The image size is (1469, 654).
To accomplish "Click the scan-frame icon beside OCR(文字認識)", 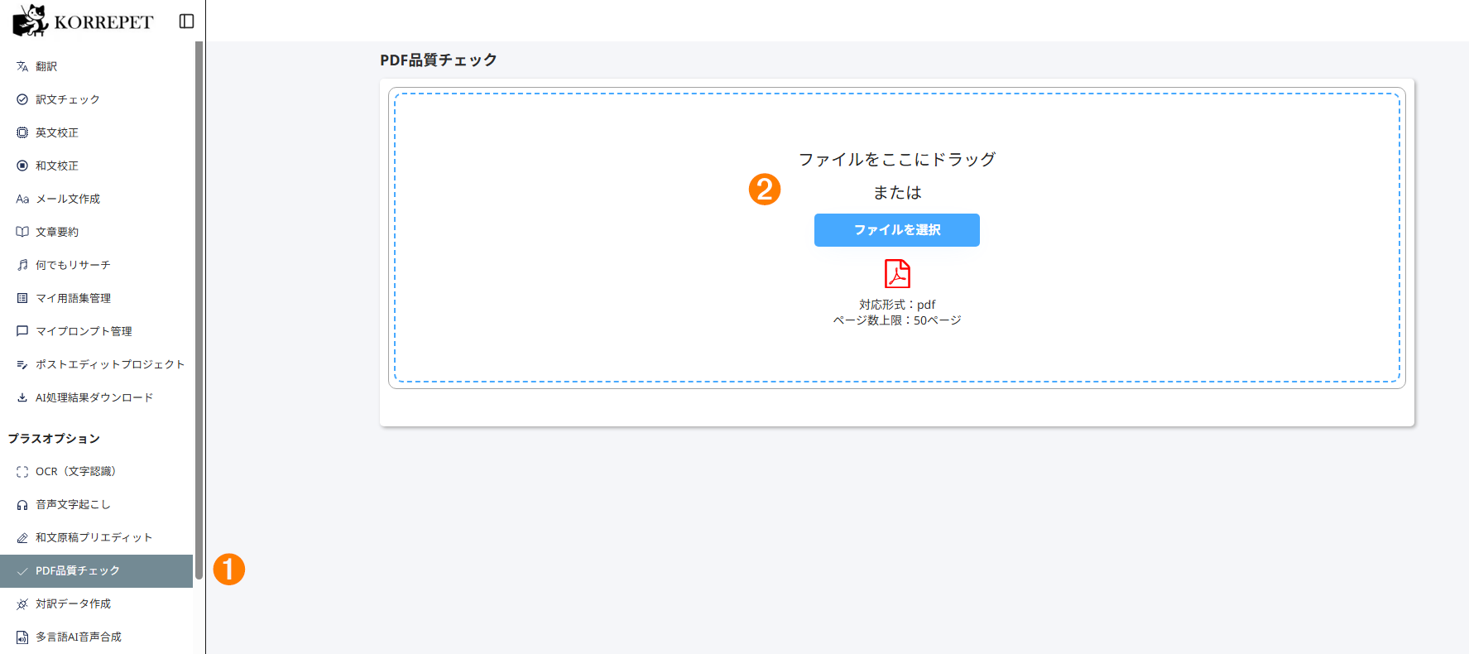I will 22,472.
